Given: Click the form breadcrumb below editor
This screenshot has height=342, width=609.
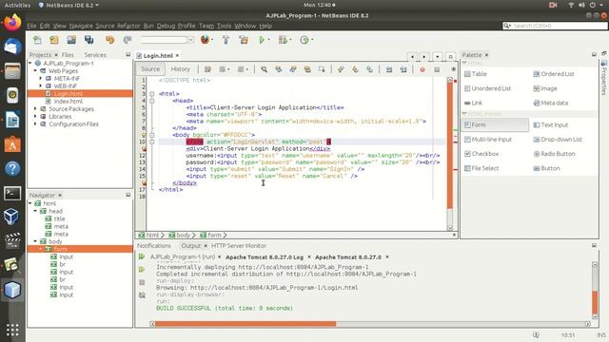Looking at the screenshot, I should click(213, 235).
